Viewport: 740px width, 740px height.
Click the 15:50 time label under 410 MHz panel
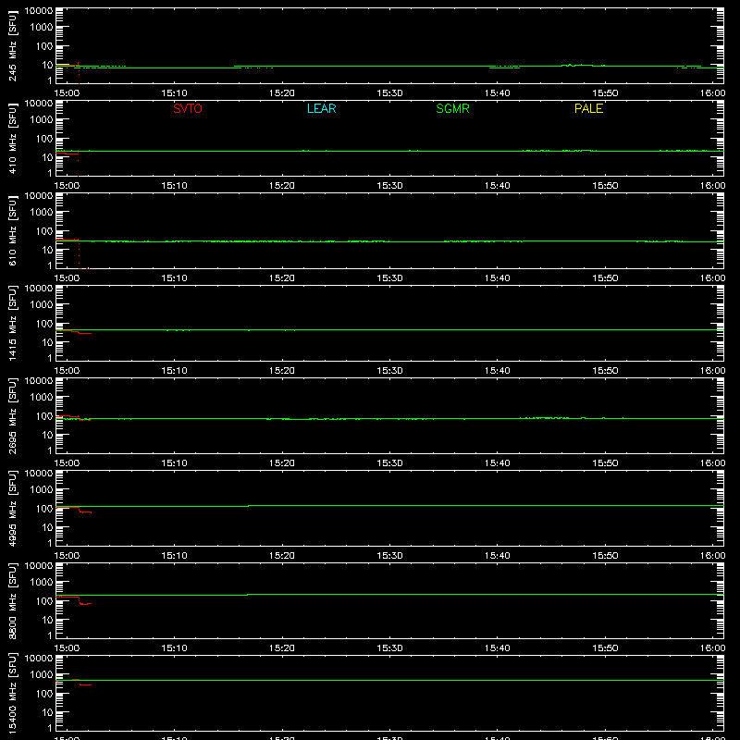[x=605, y=186]
